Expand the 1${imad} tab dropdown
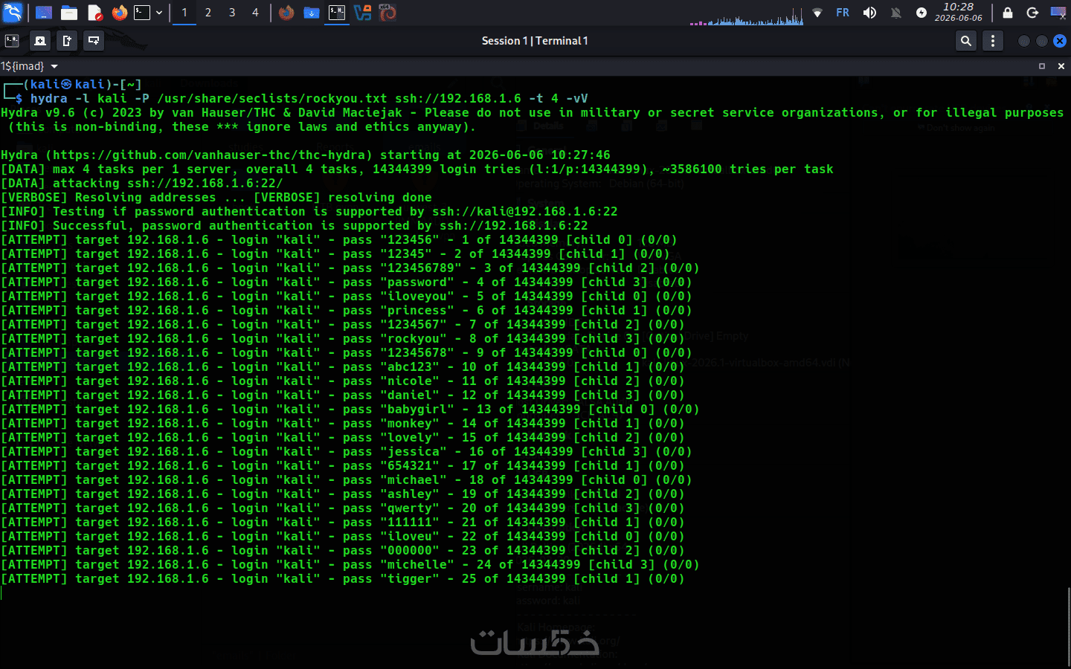The width and height of the screenshot is (1071, 669). pos(54,66)
